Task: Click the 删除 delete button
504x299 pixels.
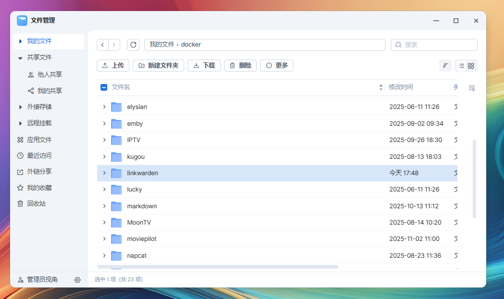Action: click(240, 65)
